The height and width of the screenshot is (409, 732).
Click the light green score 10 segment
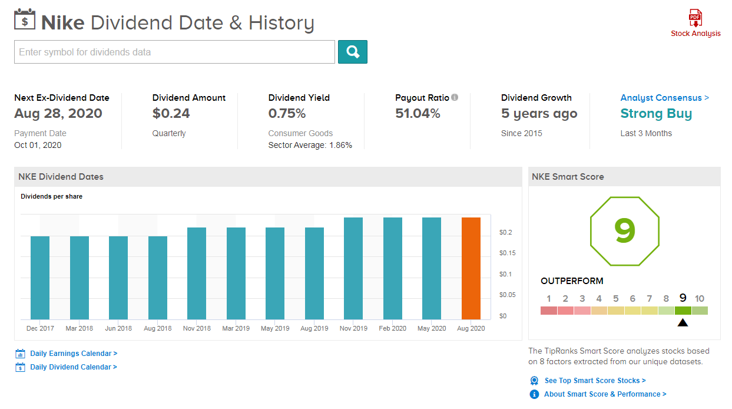coord(700,311)
